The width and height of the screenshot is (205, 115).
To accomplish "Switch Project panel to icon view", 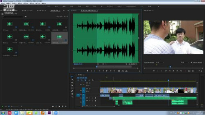I will [x=9, y=106].
